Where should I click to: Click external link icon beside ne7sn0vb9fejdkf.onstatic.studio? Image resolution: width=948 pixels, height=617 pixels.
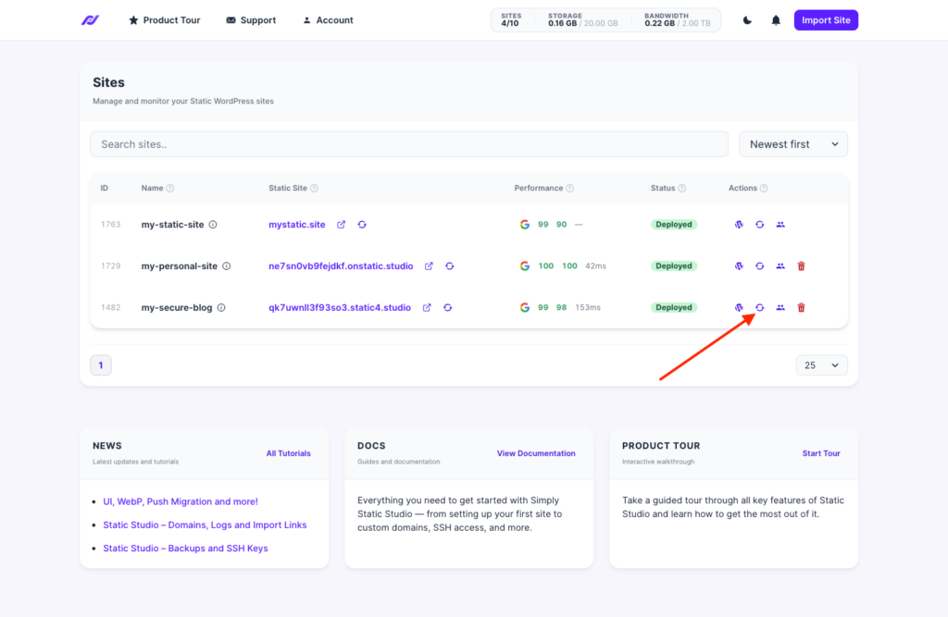pyautogui.click(x=429, y=265)
